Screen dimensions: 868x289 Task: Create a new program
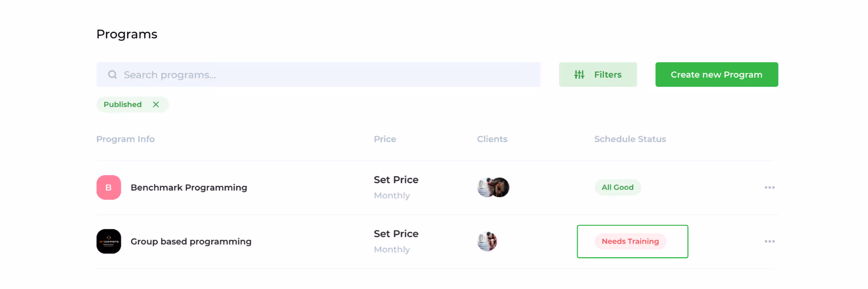click(x=716, y=75)
